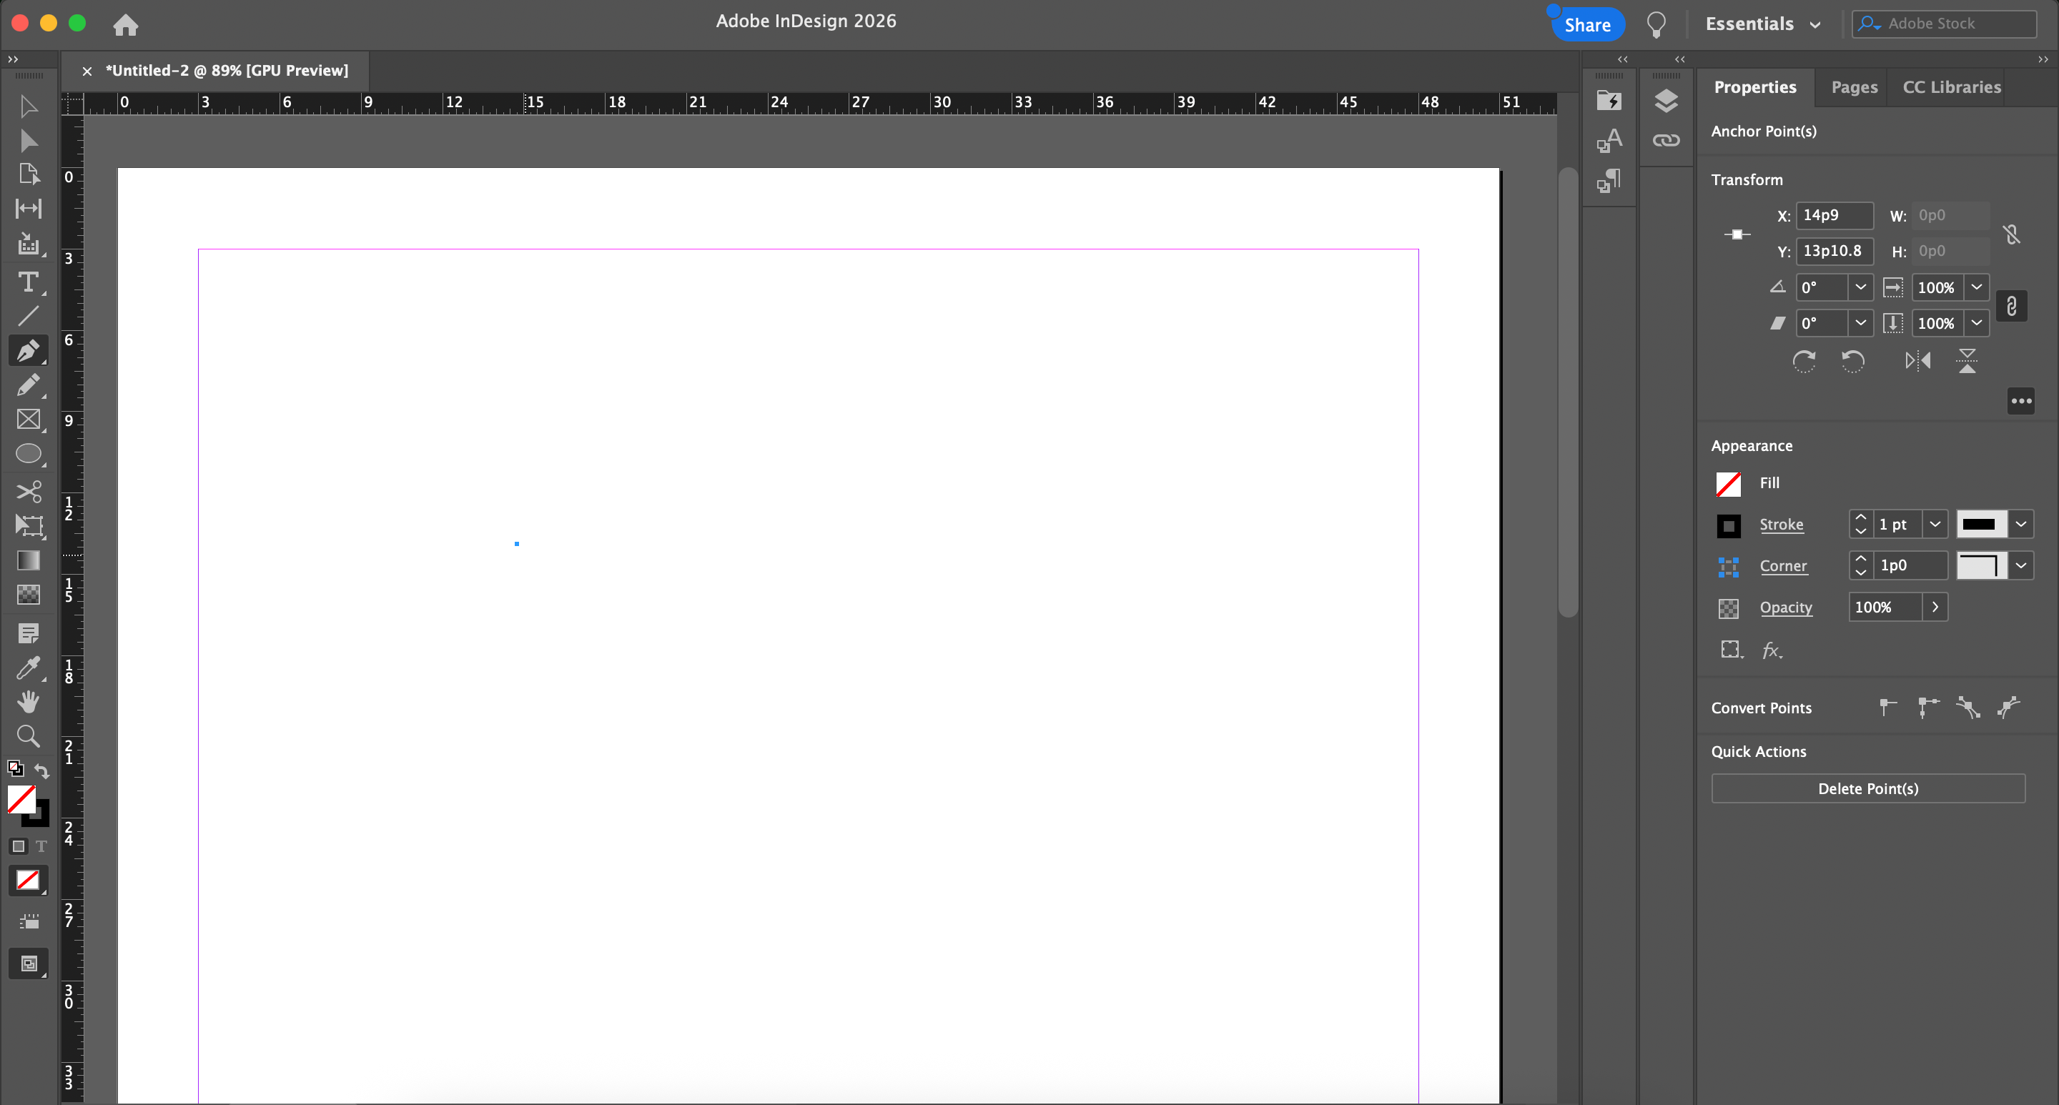
Task: Click the Delete Point(s) button
Action: 1867,788
